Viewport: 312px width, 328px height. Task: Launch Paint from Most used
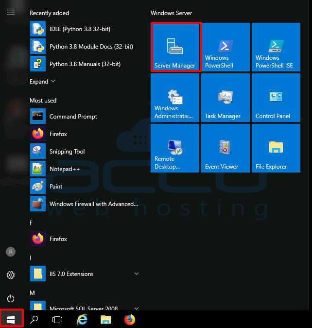coord(85,187)
